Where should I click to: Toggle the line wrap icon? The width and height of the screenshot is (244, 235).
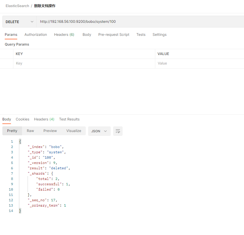coord(118,131)
